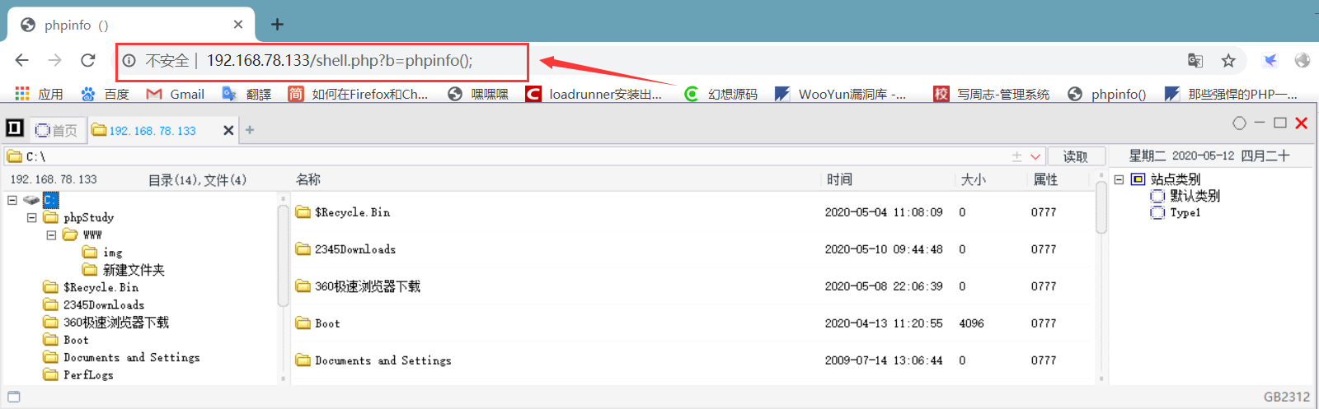
Task: Select Documents and Settings list row
Action: tap(692, 360)
